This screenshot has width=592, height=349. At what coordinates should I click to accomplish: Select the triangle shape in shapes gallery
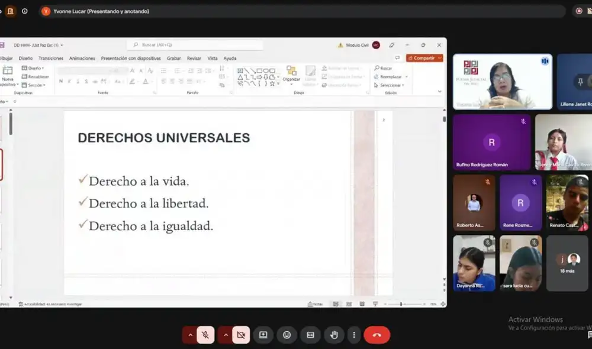tap(240, 77)
